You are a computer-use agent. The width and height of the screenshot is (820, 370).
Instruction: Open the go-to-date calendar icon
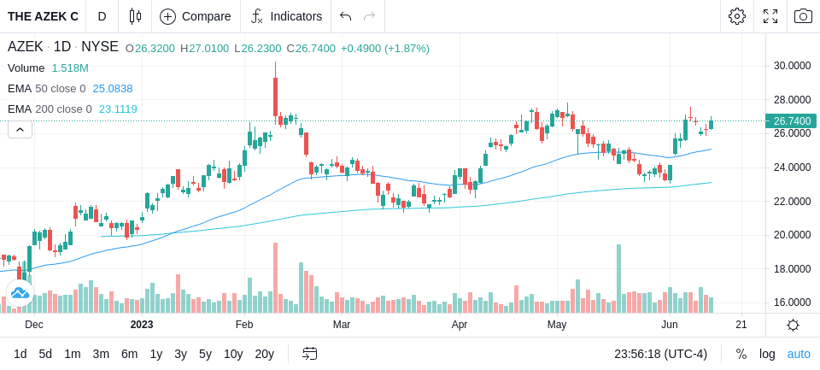click(309, 354)
